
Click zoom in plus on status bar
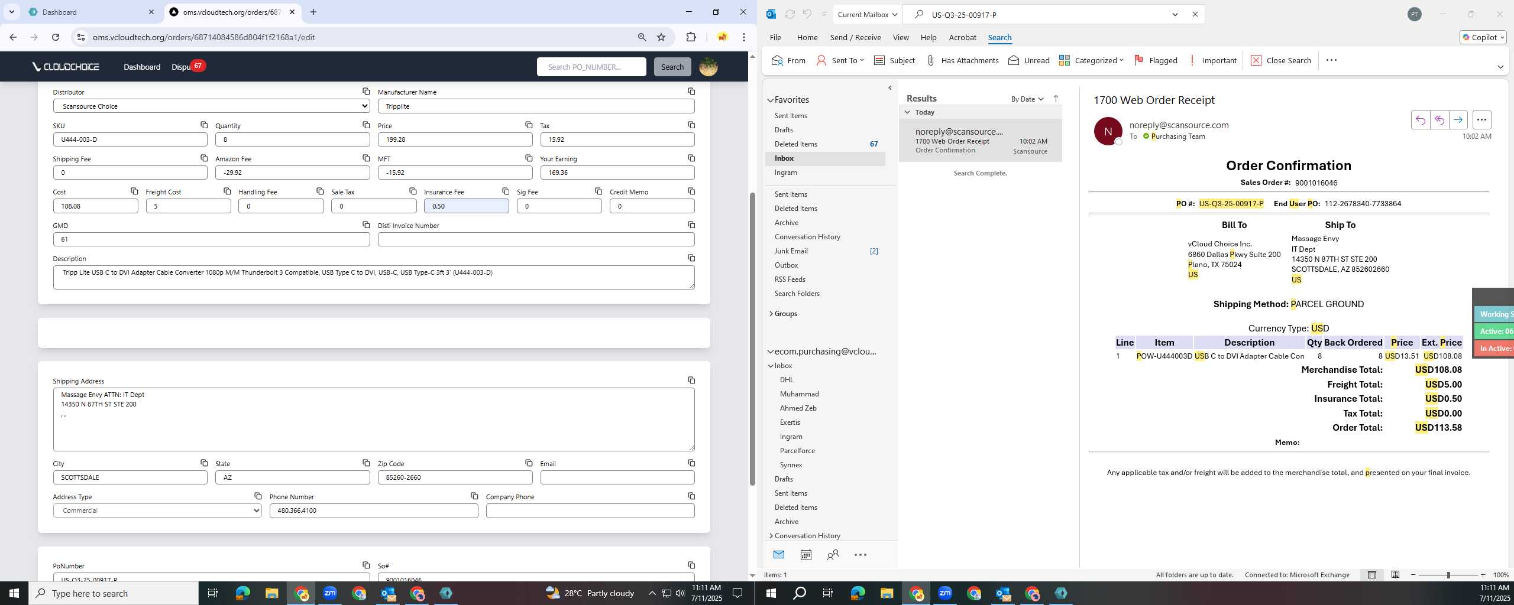coord(1483,575)
